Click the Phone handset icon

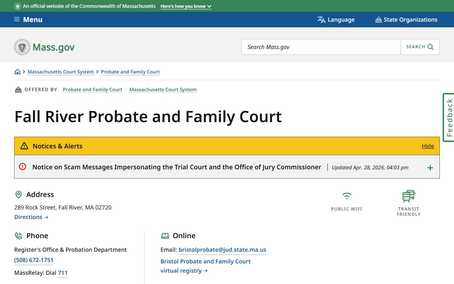tap(18, 236)
